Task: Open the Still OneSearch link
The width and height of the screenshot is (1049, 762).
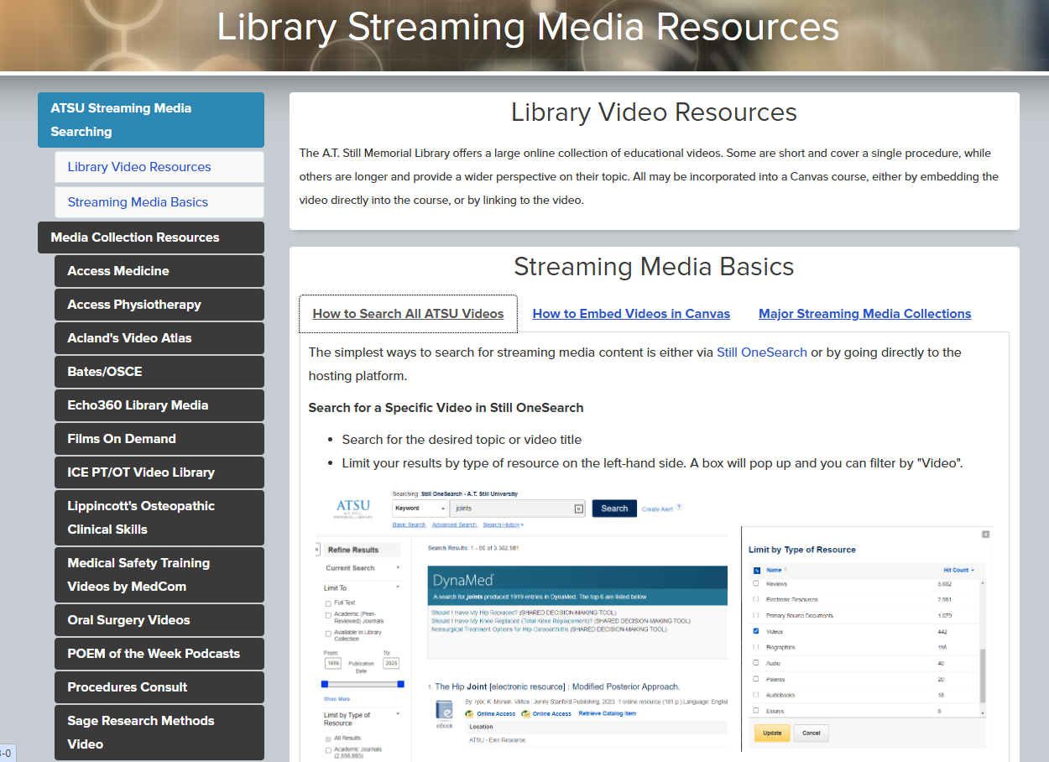Action: click(761, 352)
